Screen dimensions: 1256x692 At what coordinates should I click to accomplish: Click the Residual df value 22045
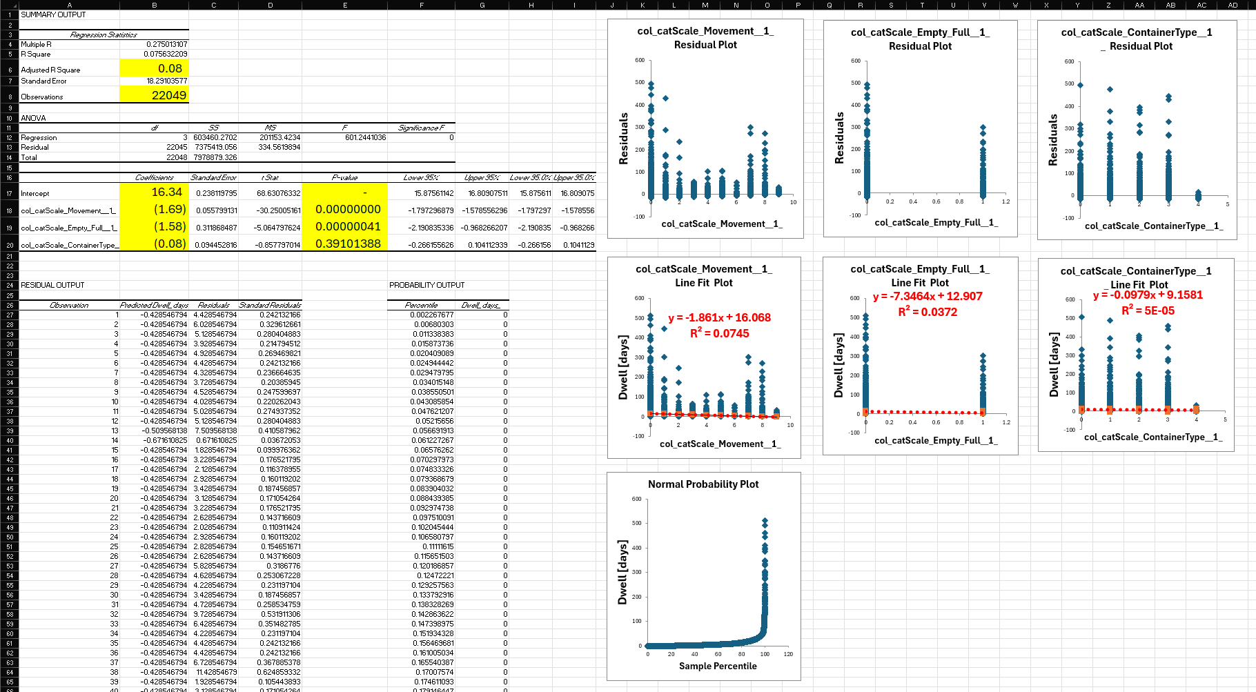click(x=154, y=147)
